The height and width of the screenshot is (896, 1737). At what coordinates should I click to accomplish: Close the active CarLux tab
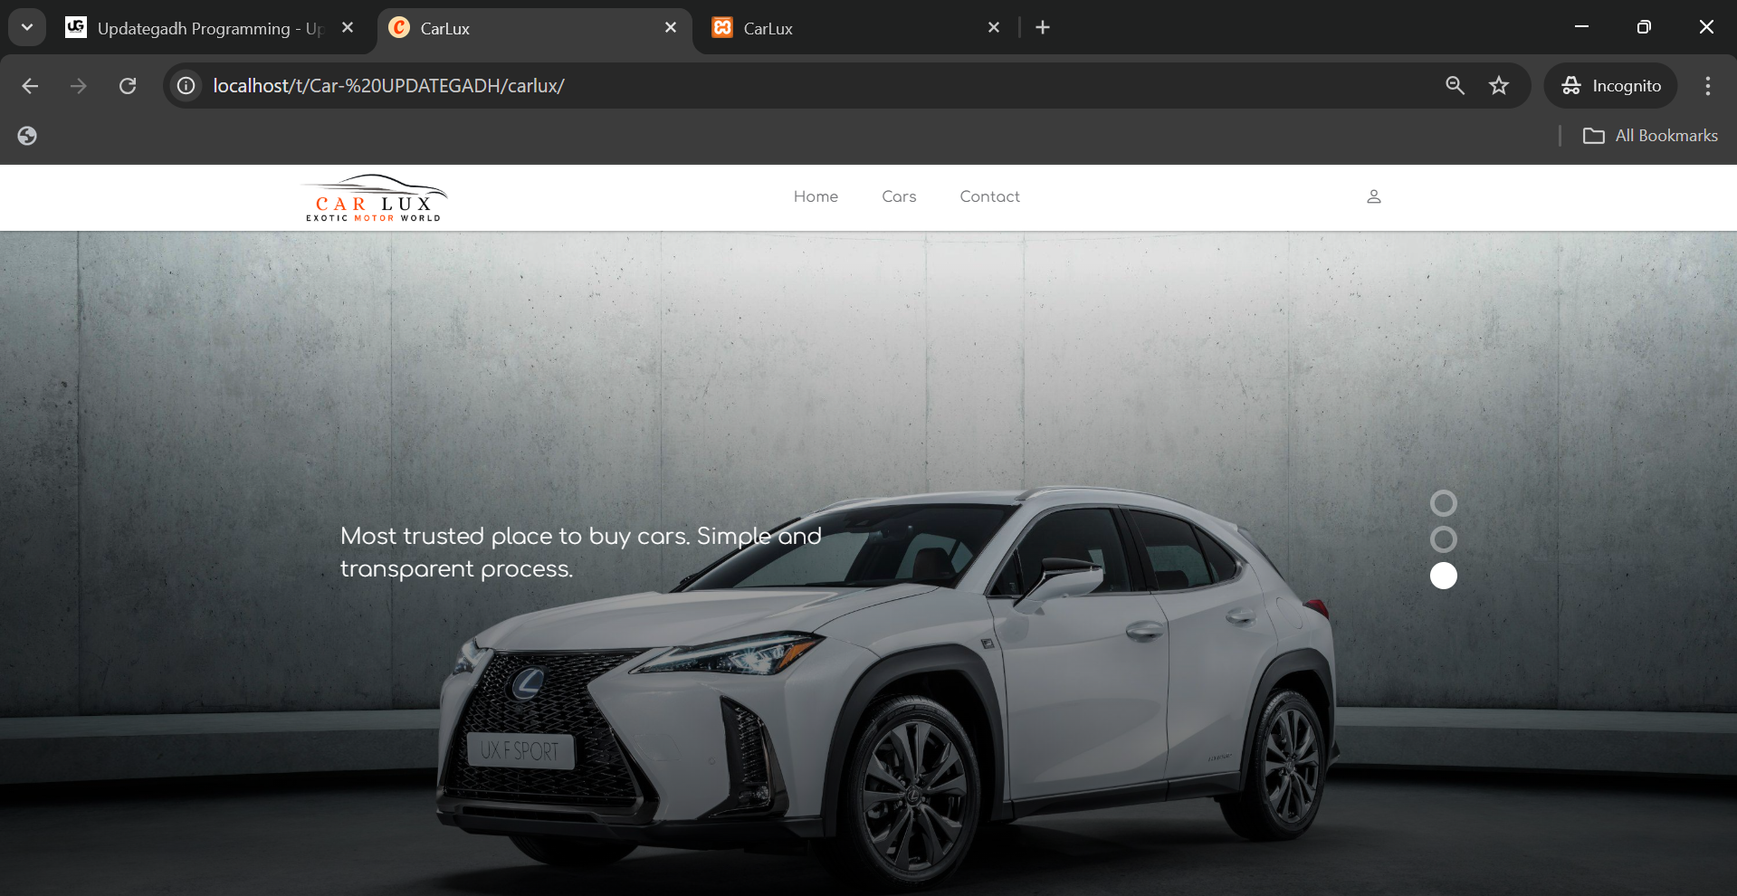tap(671, 28)
